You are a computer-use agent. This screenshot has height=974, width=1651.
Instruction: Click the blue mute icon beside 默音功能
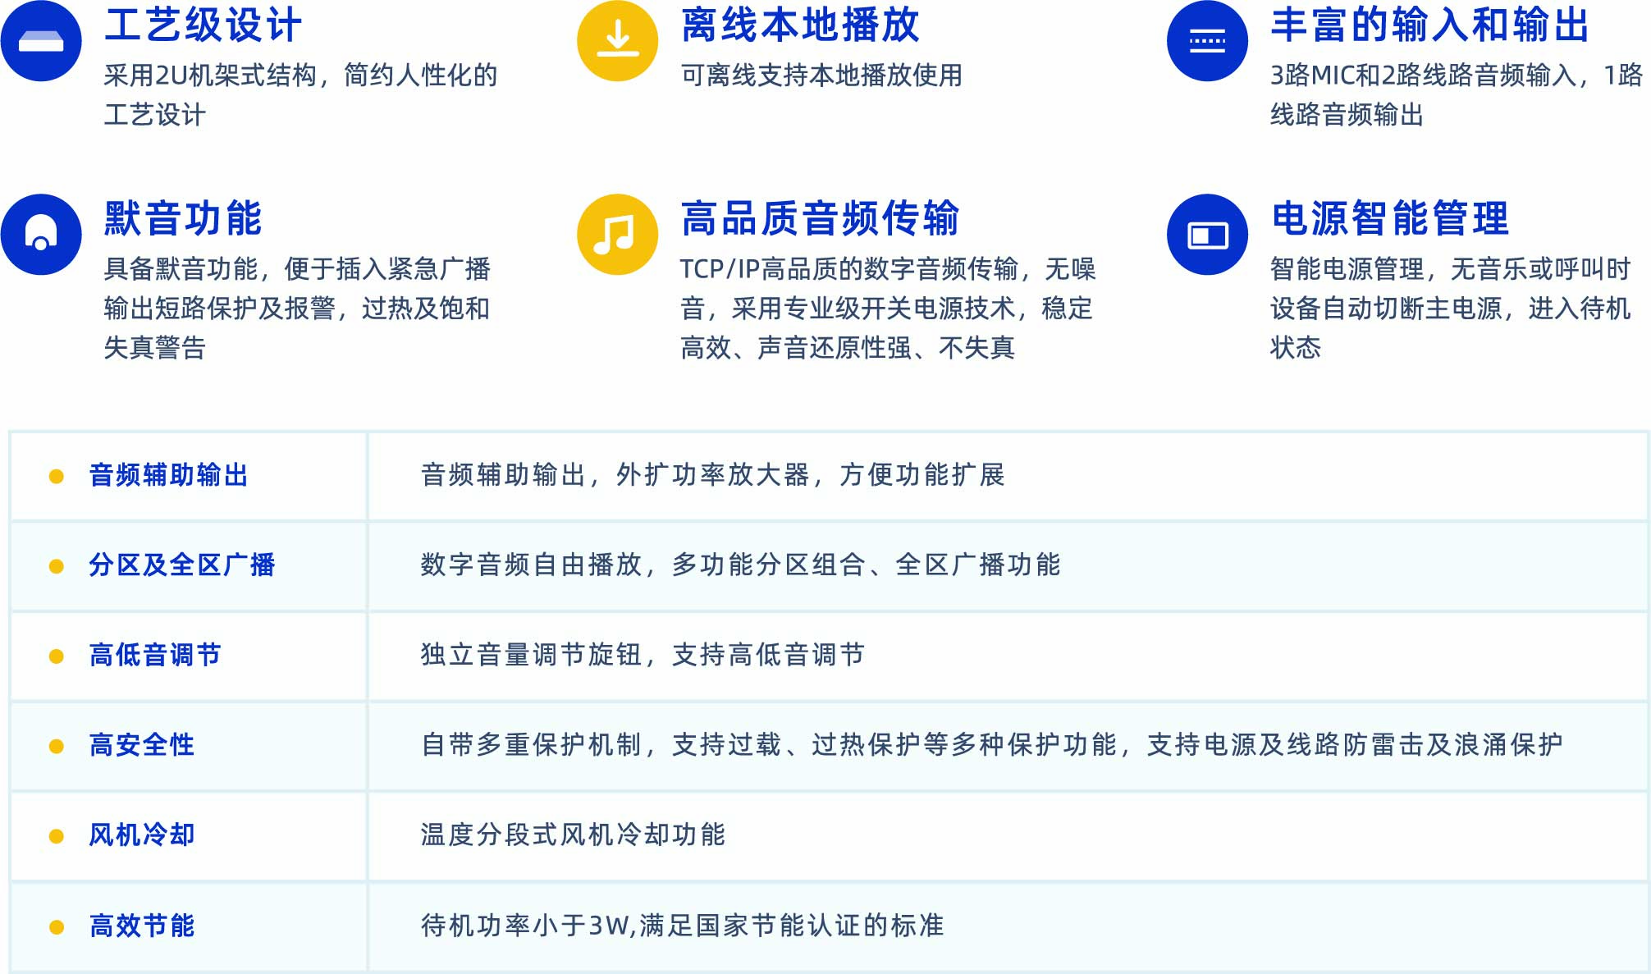(x=41, y=234)
